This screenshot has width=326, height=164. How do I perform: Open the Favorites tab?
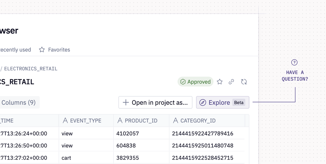(x=55, y=50)
